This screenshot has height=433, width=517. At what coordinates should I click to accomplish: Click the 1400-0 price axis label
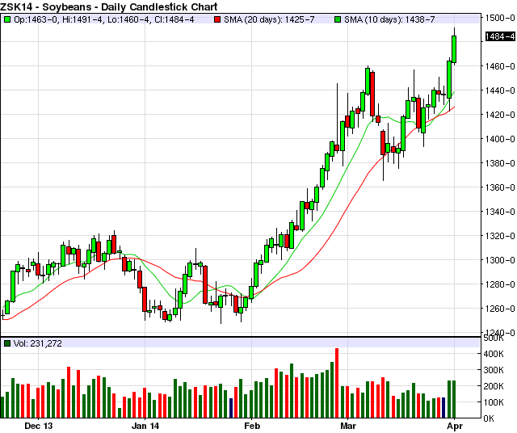click(x=500, y=139)
